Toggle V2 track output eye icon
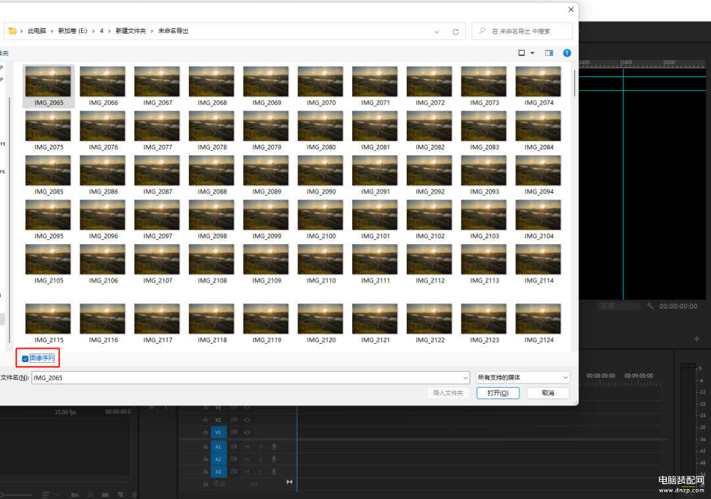Screen dimensions: 711x499 (247, 420)
